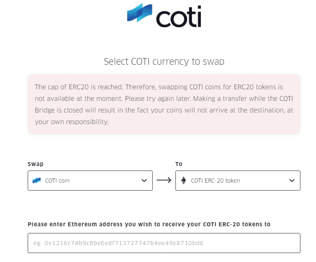Click the 'Bridge is closed' warning line

pos(164,110)
